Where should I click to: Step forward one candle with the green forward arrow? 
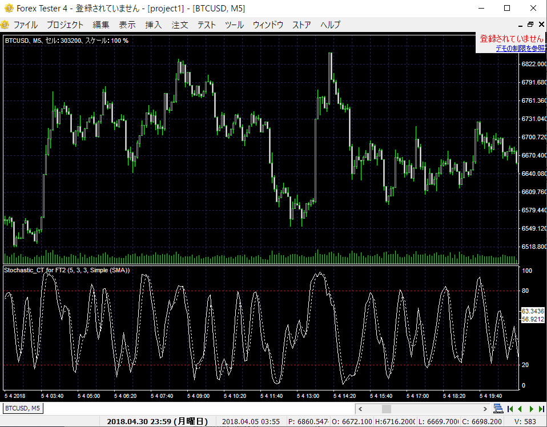(x=531, y=409)
